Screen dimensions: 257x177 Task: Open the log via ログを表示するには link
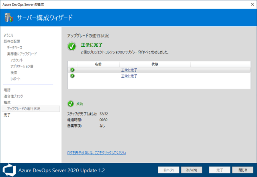(96, 153)
